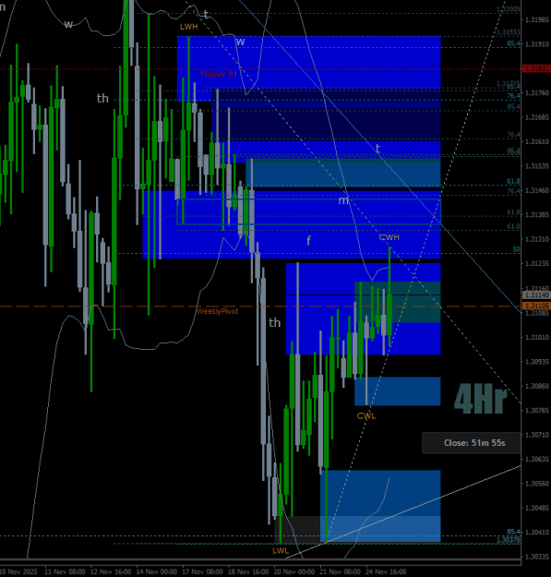Click the LWL label near chart bottom
Screen dimensions: 551x577
[281, 551]
